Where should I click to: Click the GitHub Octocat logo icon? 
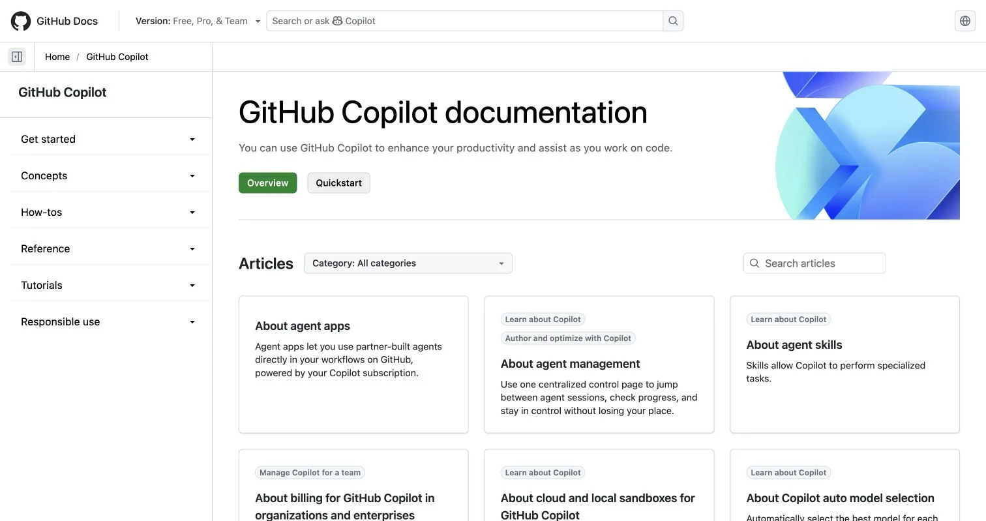[x=21, y=21]
